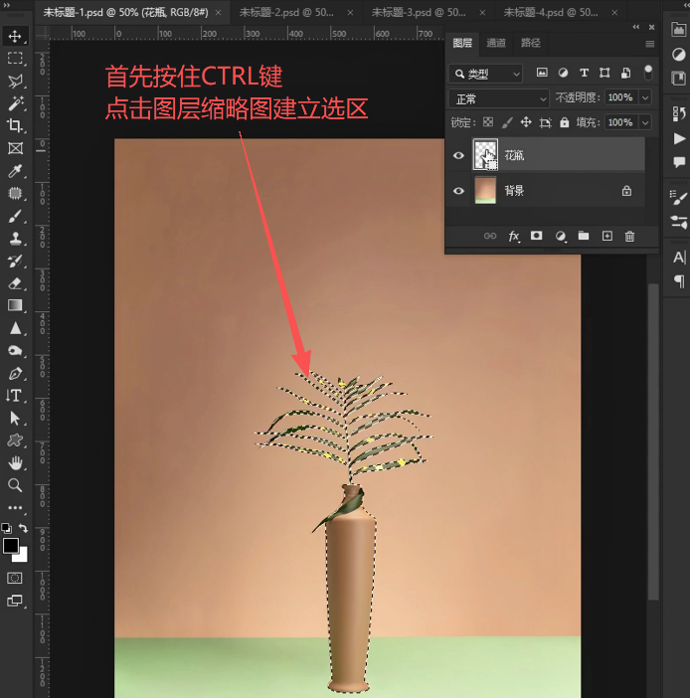The height and width of the screenshot is (698, 690).
Task: Open the Edit Toolbar ellipsis
Action: (15, 507)
